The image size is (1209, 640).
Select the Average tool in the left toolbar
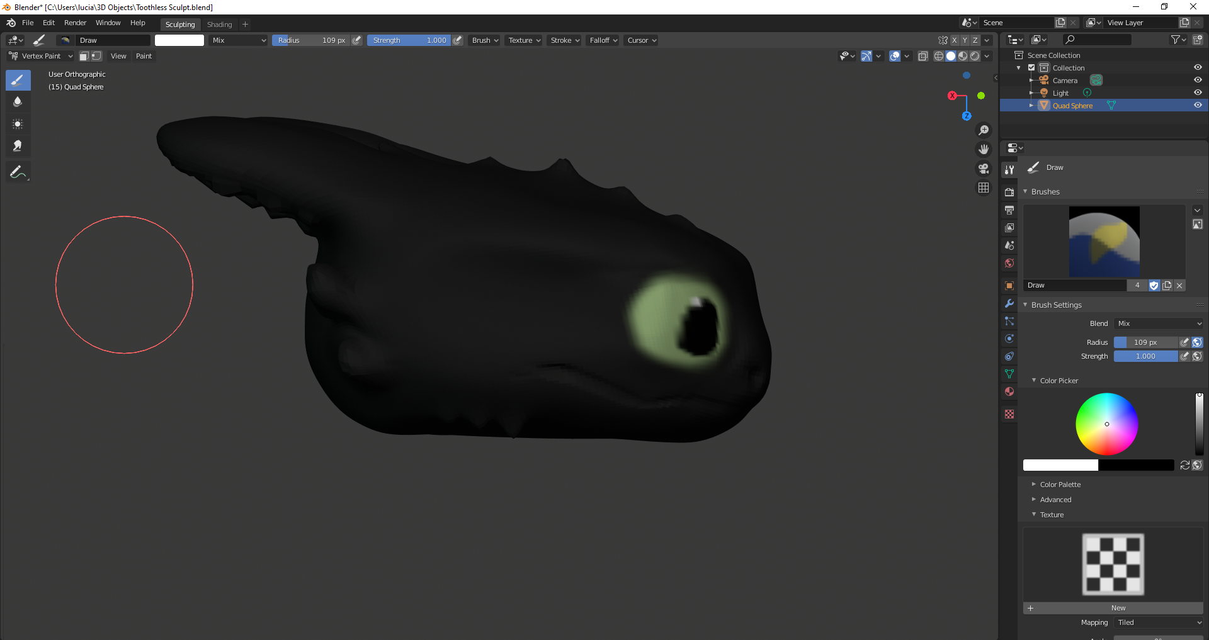tap(18, 124)
